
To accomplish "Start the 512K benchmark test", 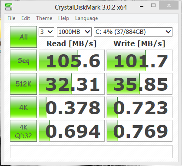I will point(23,84).
